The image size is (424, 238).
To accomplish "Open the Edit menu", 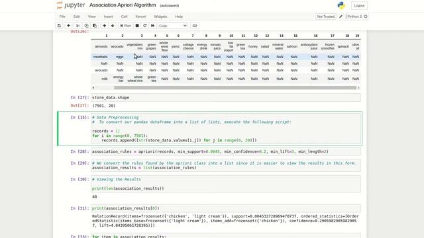I will coord(77,17).
